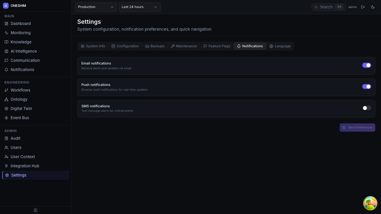
Task: Click the Save Preferences button
Action: tap(357, 127)
